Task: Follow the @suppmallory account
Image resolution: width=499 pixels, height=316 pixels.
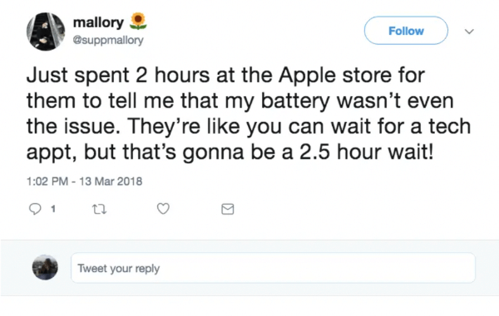Action: tap(406, 31)
